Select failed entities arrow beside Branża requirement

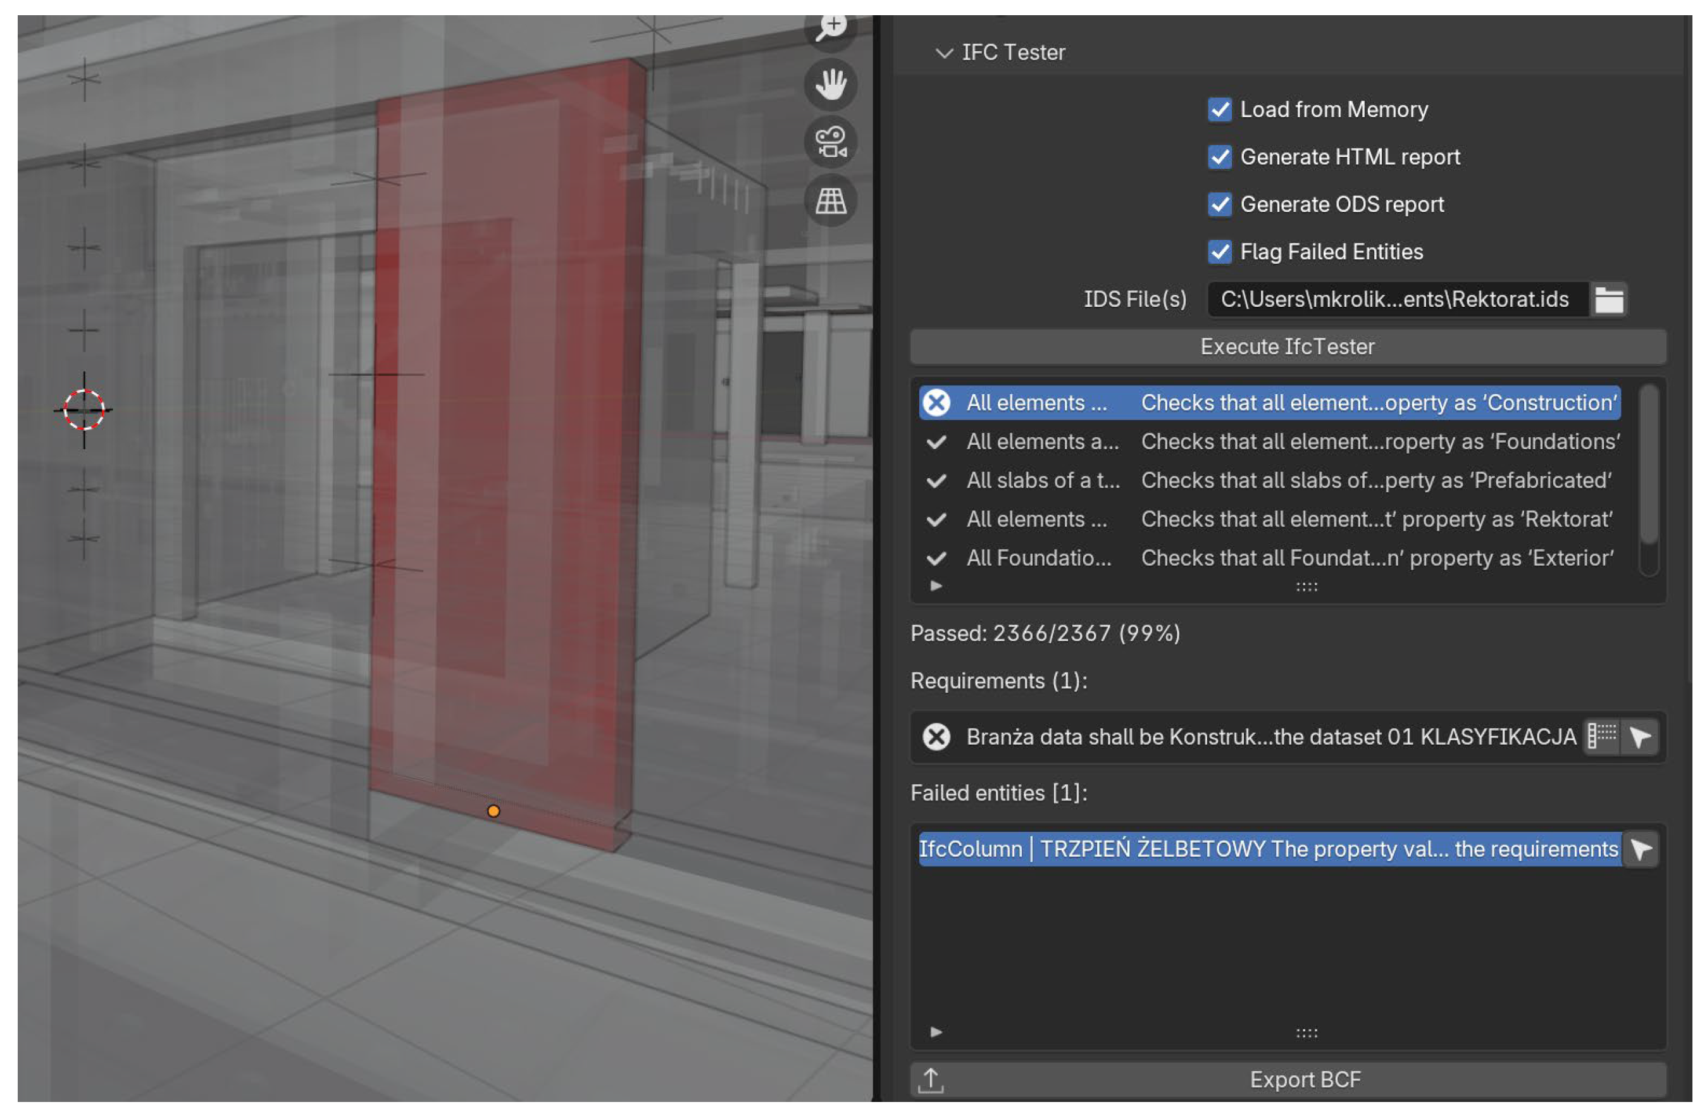click(x=1639, y=737)
